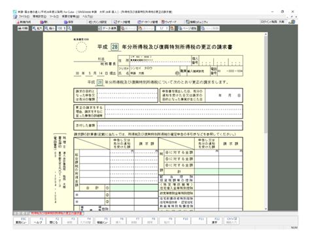The height and width of the screenshot is (236, 310).
Task: Click the year box '28' in the request sentence
Action: point(99,83)
